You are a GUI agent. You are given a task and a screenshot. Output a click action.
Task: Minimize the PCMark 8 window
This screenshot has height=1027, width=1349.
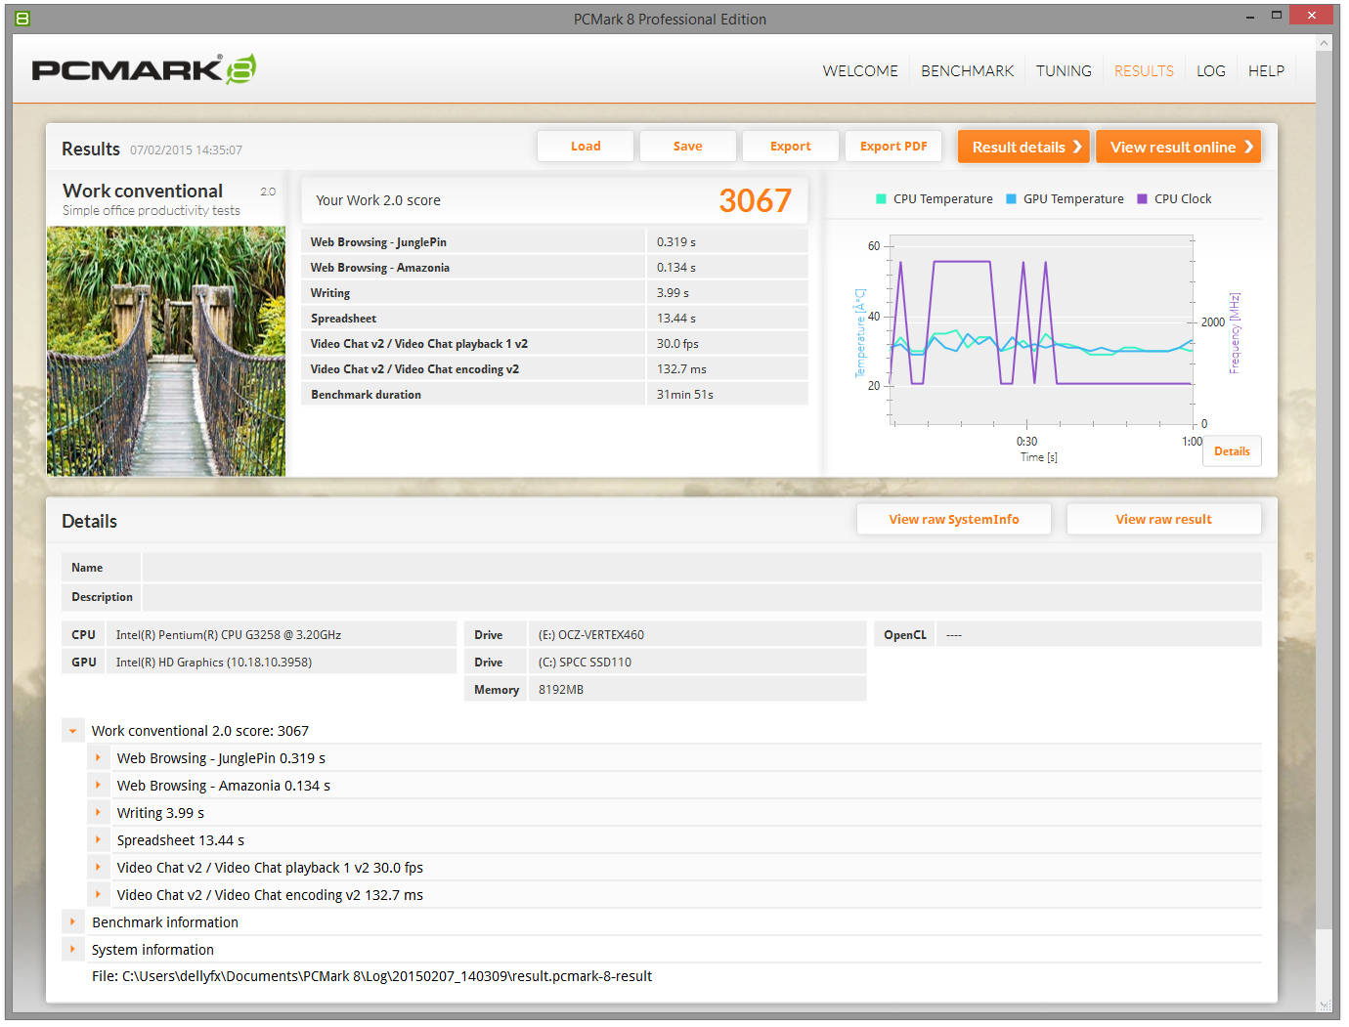[1251, 17]
